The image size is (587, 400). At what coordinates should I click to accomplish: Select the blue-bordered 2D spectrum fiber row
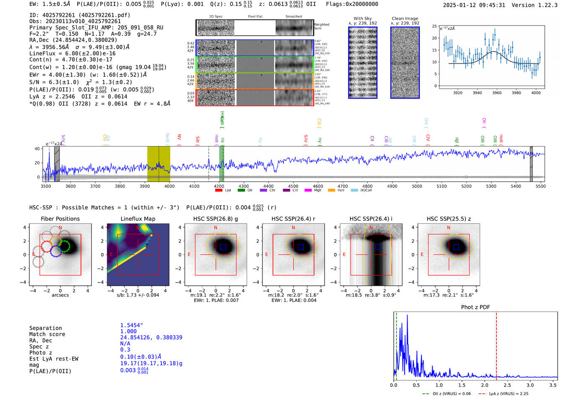(255, 48)
